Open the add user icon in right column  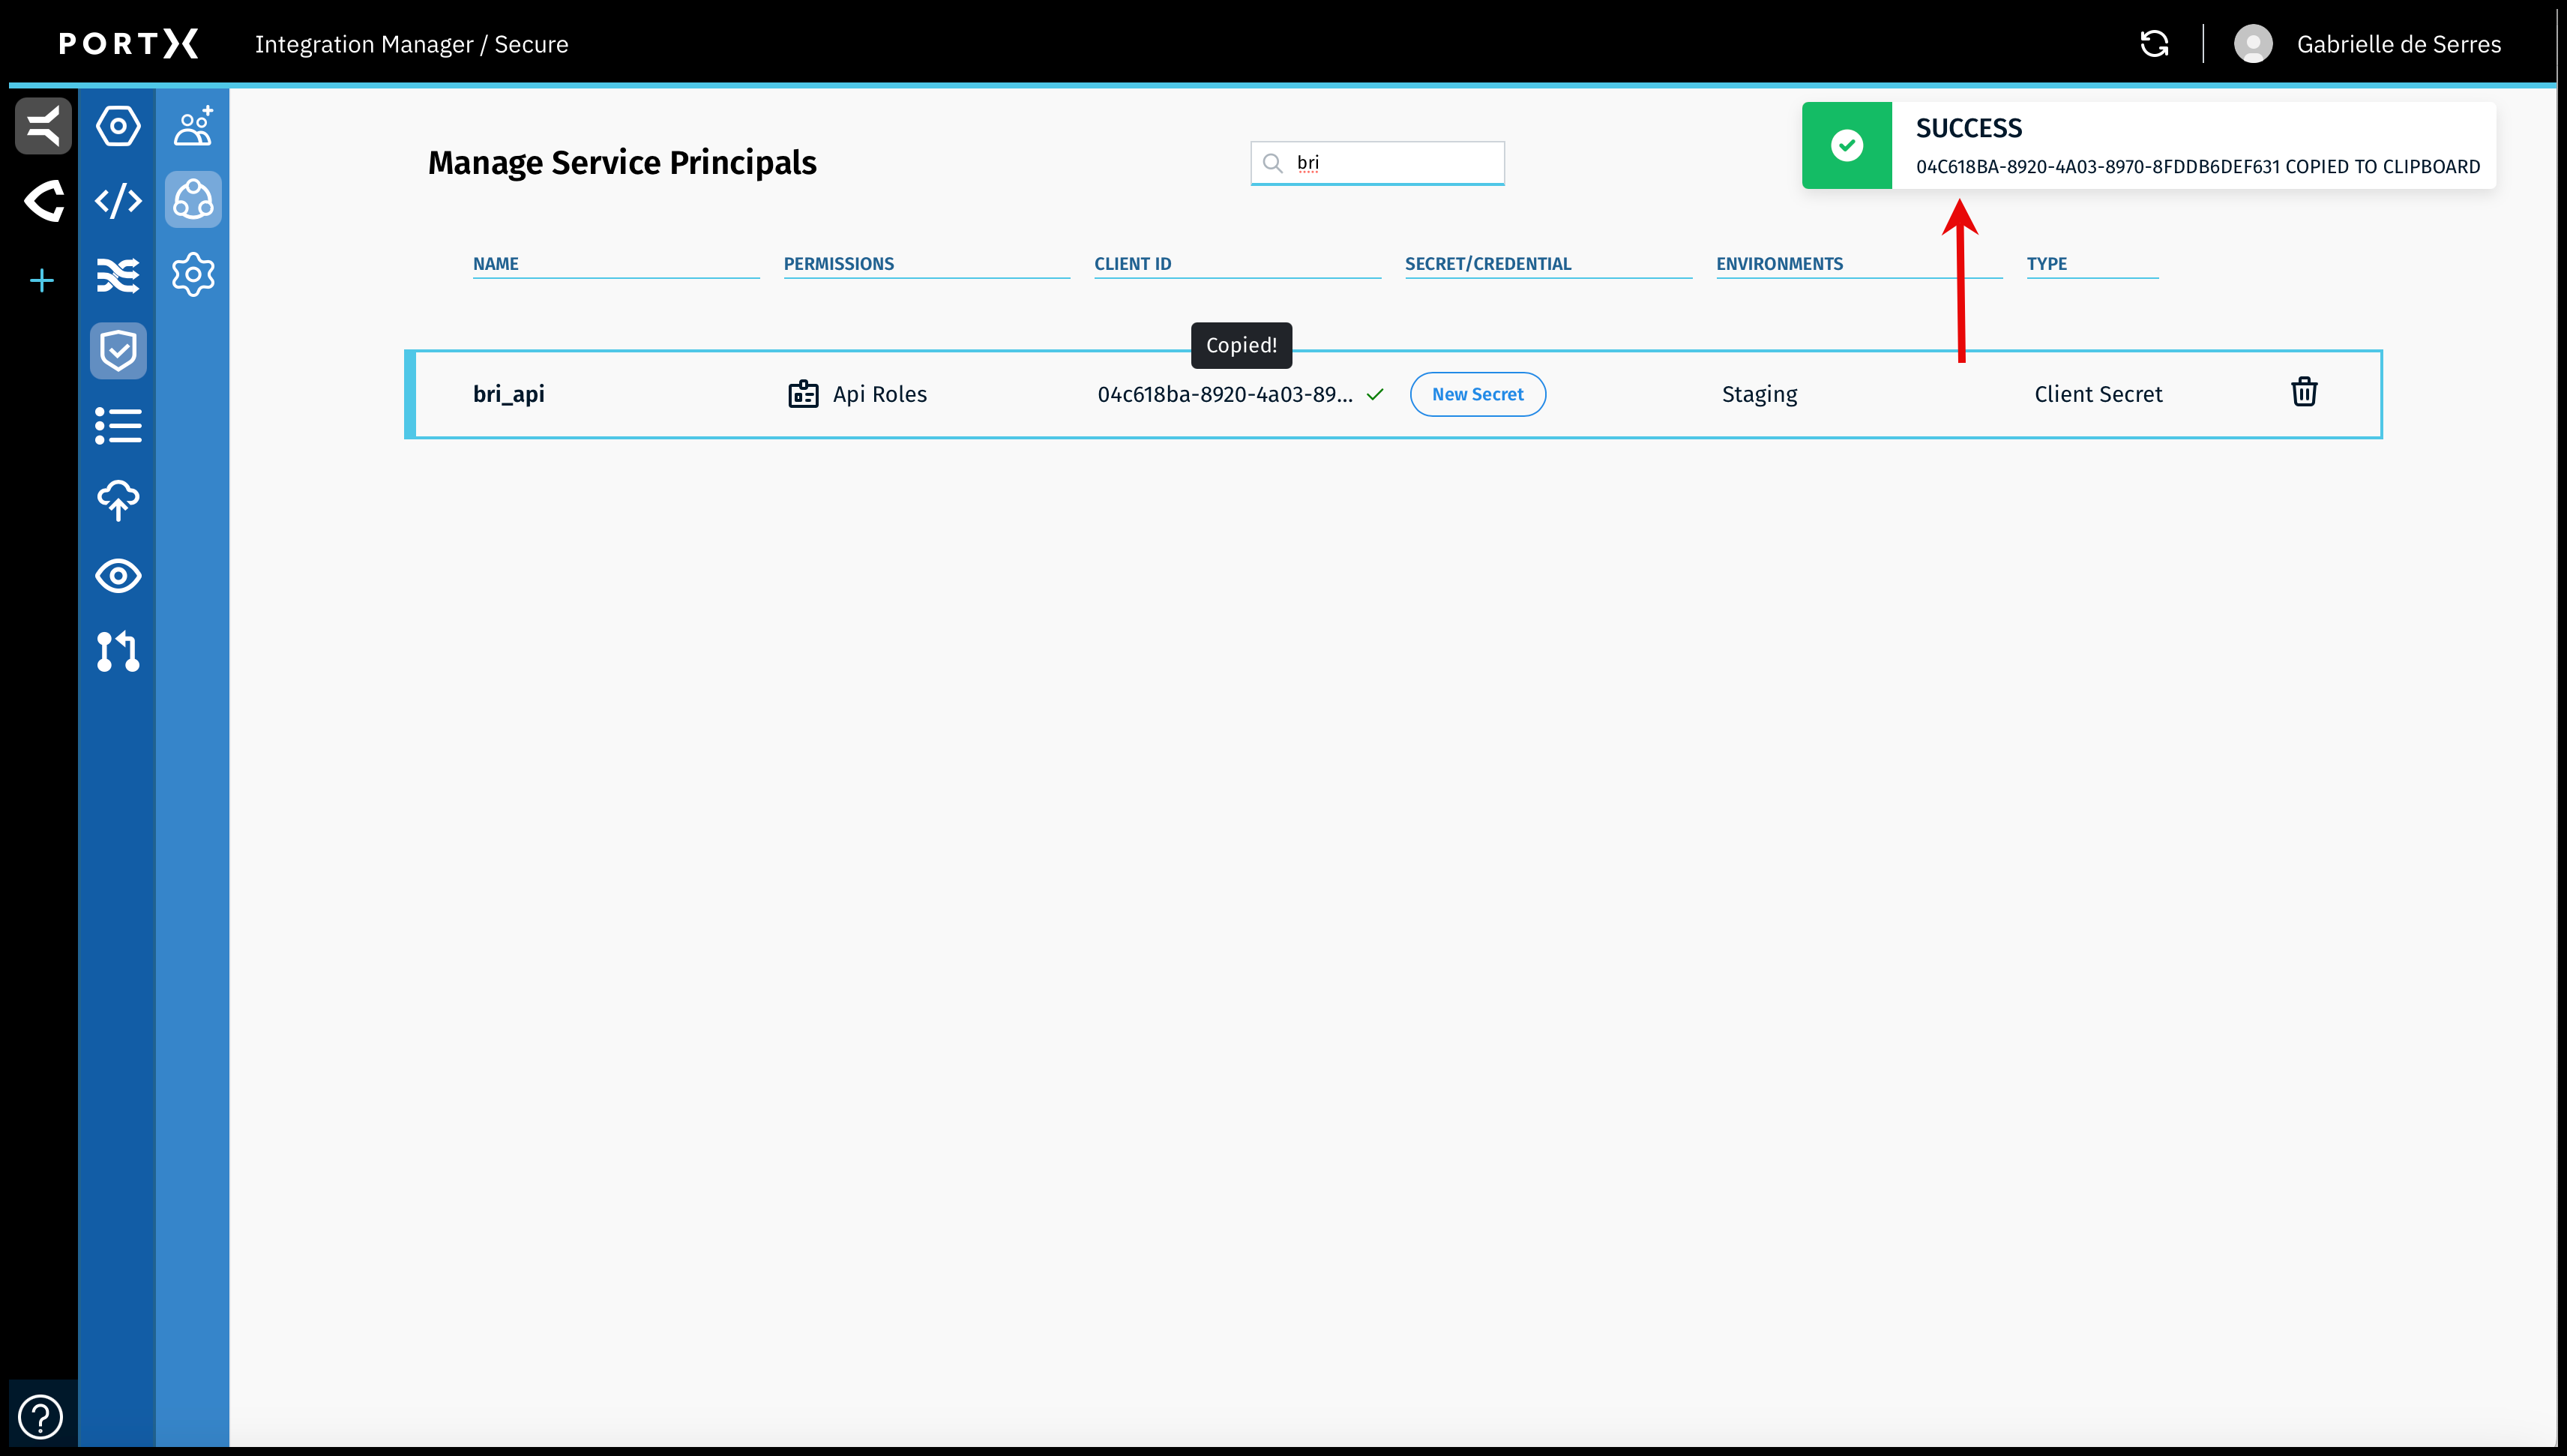pos(193,126)
